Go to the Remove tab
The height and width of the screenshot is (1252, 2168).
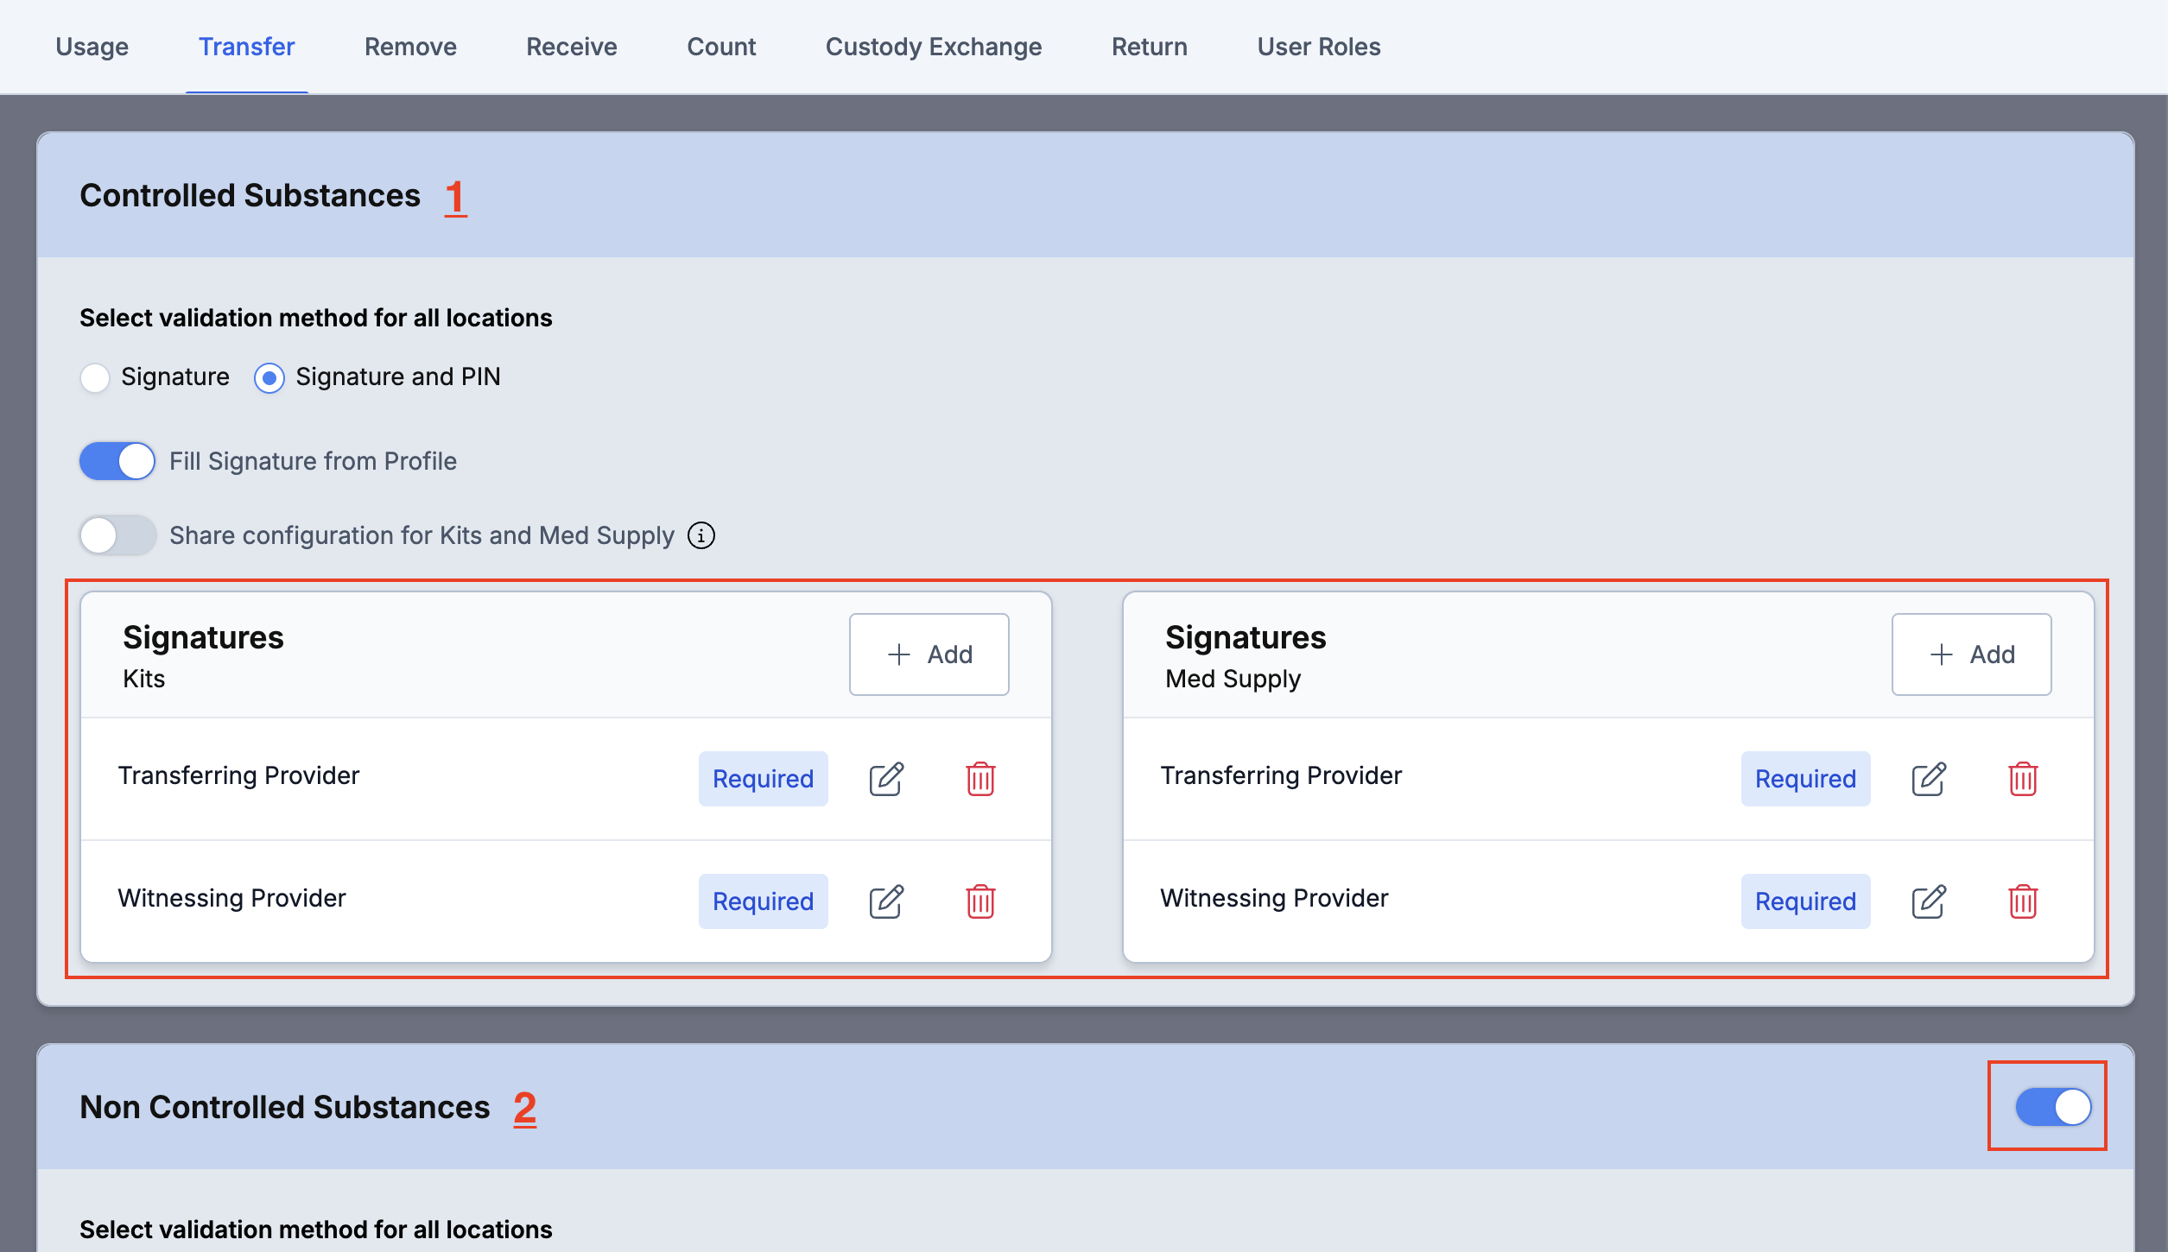[410, 47]
